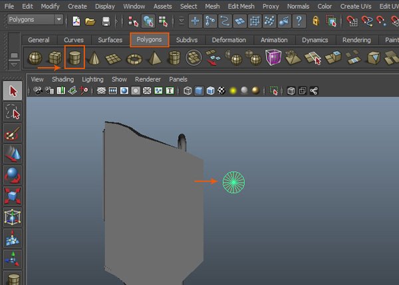This screenshot has height=285, width=399.
Task: Open the viewport Panels menu
Action: click(178, 79)
